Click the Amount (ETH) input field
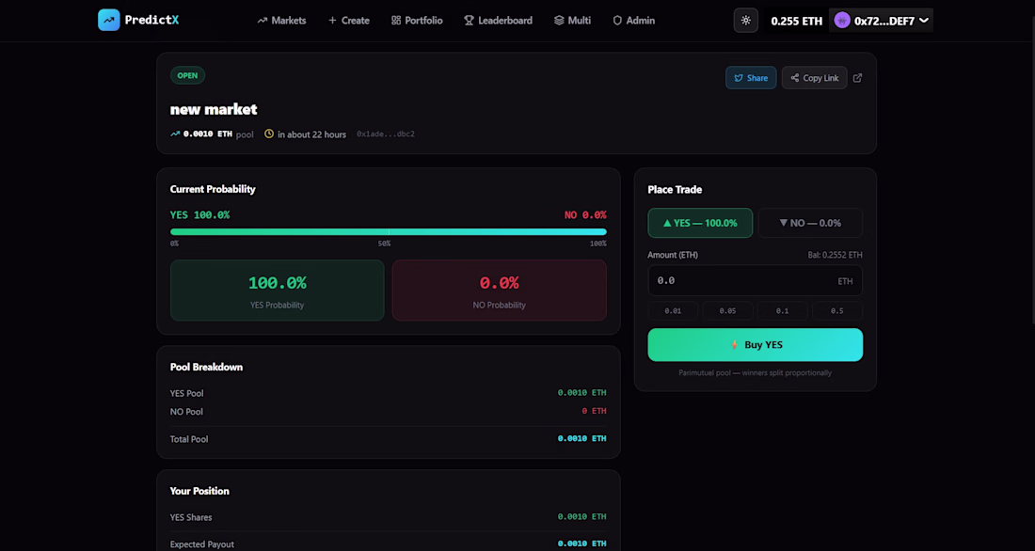 [756, 280]
